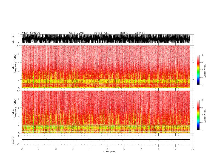Click the ch.2 frequency tick "4"

(19, 116)
